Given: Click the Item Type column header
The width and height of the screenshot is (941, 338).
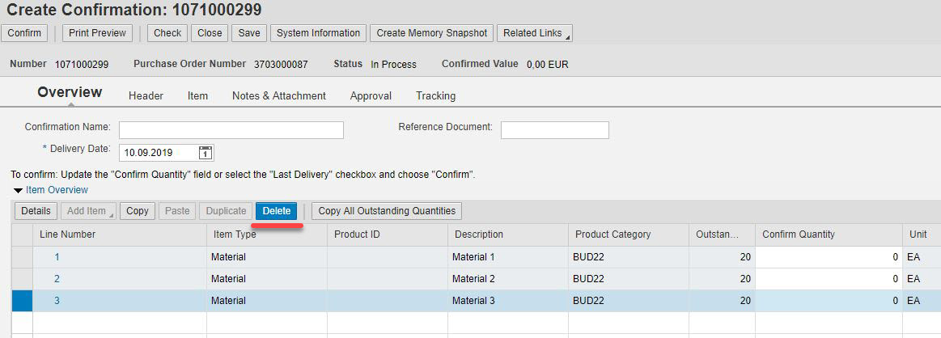Looking at the screenshot, I should tap(267, 234).
